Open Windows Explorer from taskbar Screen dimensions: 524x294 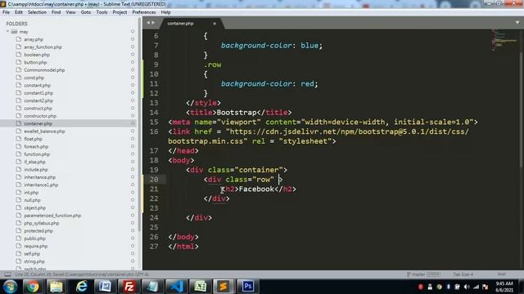click(x=56, y=287)
